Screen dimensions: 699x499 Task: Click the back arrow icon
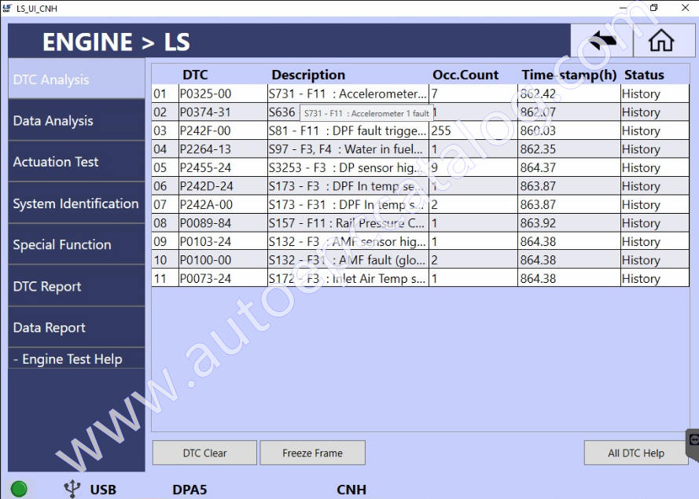602,41
